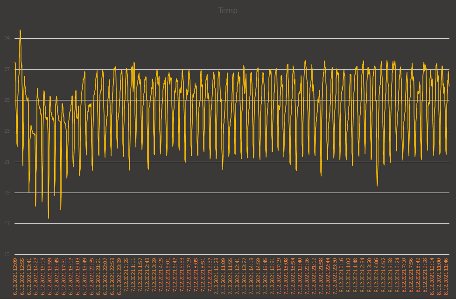
Task: Select the 25 y-axis label
Action: (x=7, y=100)
